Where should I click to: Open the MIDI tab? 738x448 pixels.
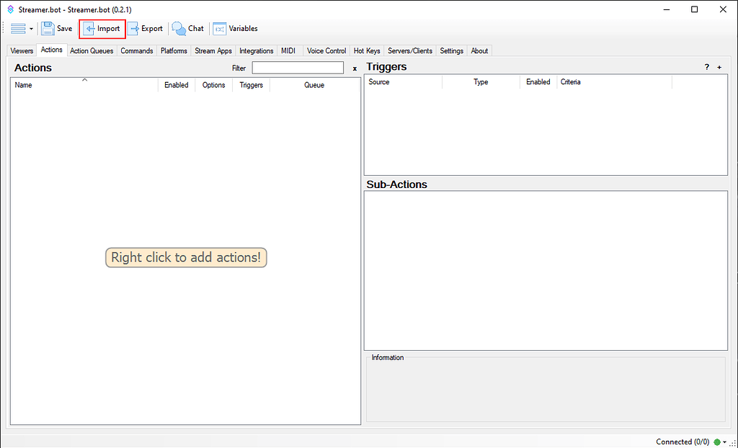coord(288,50)
